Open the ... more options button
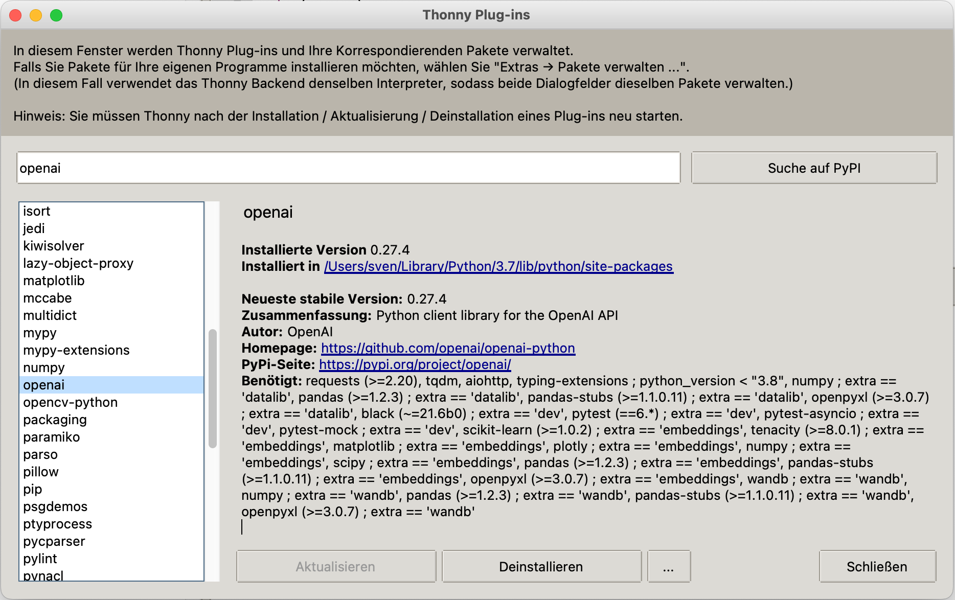Image resolution: width=955 pixels, height=600 pixels. [x=669, y=566]
